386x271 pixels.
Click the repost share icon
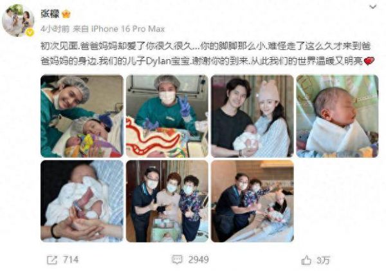click(52, 260)
